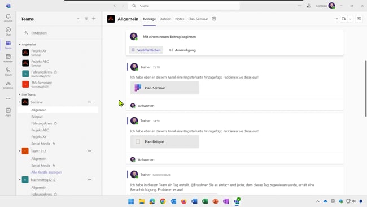Image resolution: width=367 pixels, height=207 pixels.
Task: Open settings and more ellipsis in the title bar
Action: [299, 6]
